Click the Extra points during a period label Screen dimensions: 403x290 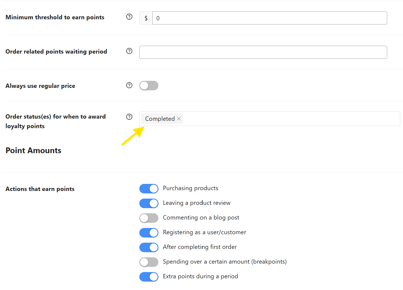coord(200,276)
